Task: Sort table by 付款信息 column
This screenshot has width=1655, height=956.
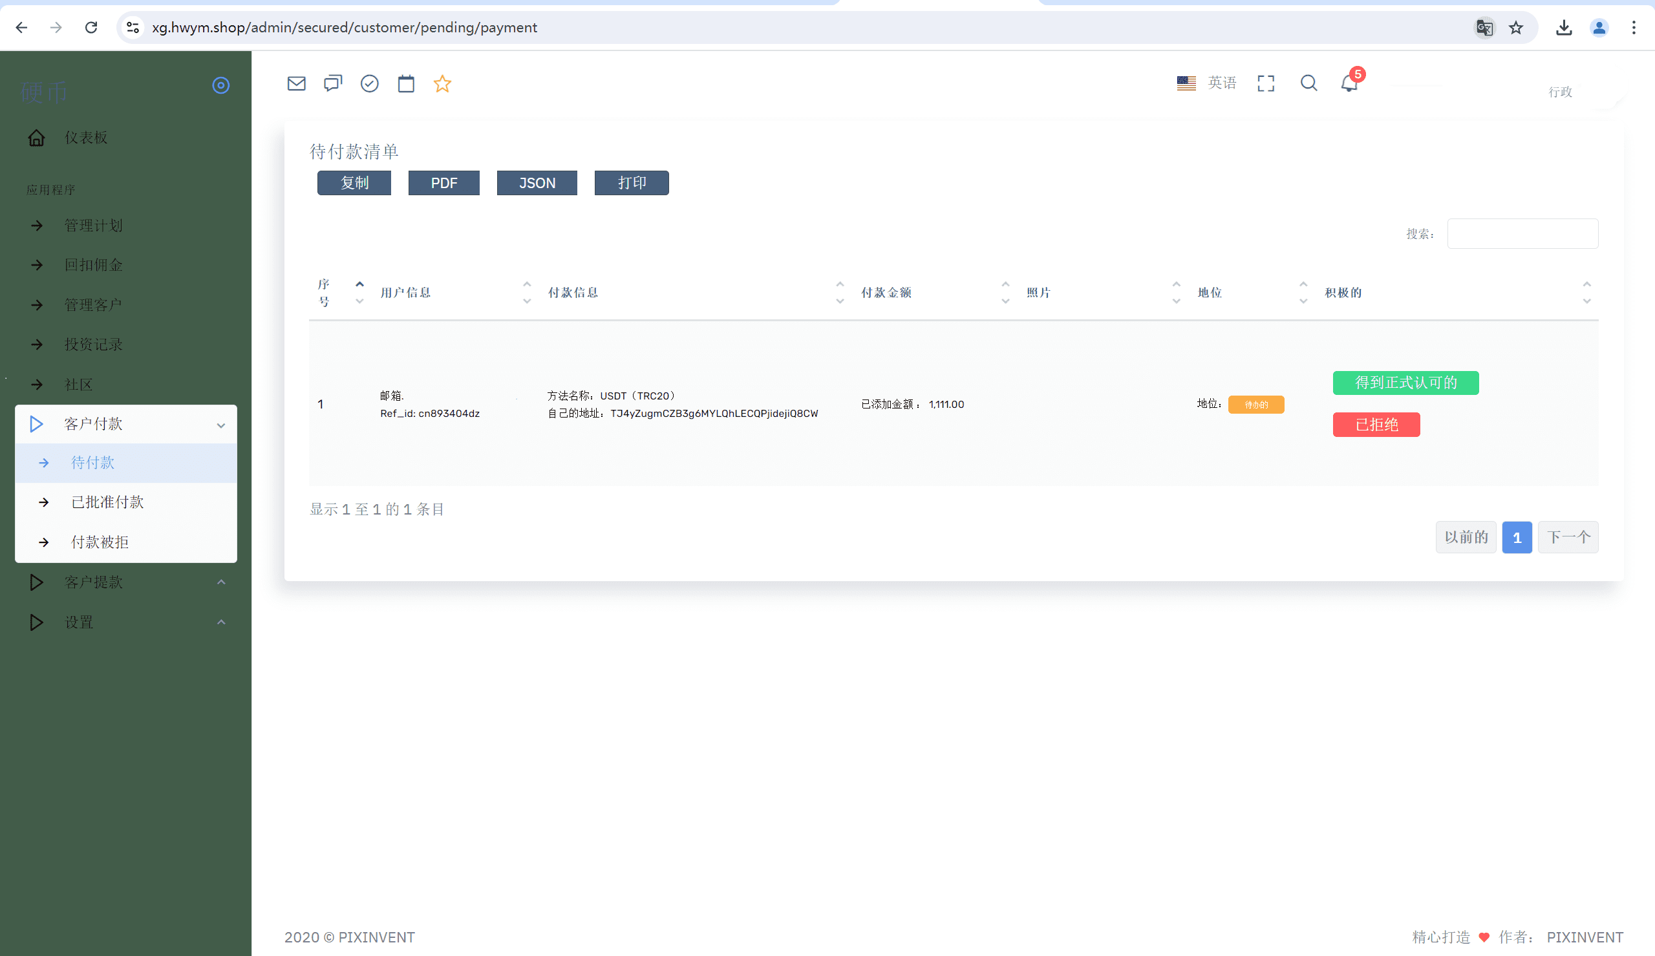Action: tap(695, 293)
